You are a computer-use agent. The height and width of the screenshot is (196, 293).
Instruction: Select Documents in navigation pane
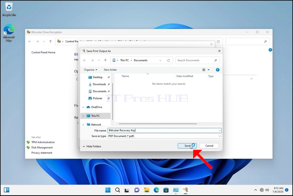click(99, 91)
